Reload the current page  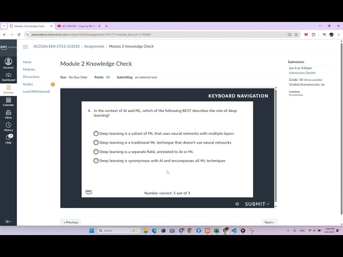[19, 34]
